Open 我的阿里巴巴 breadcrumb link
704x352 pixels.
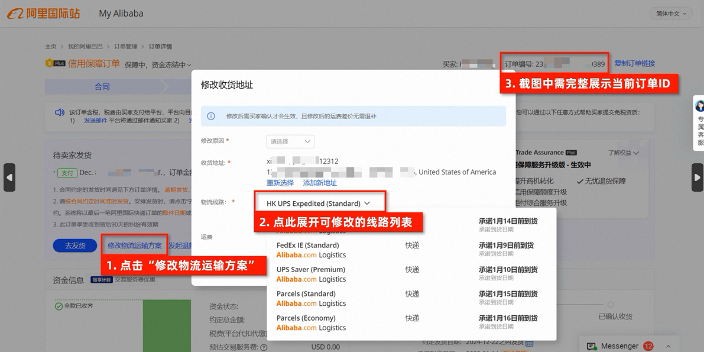click(x=85, y=46)
